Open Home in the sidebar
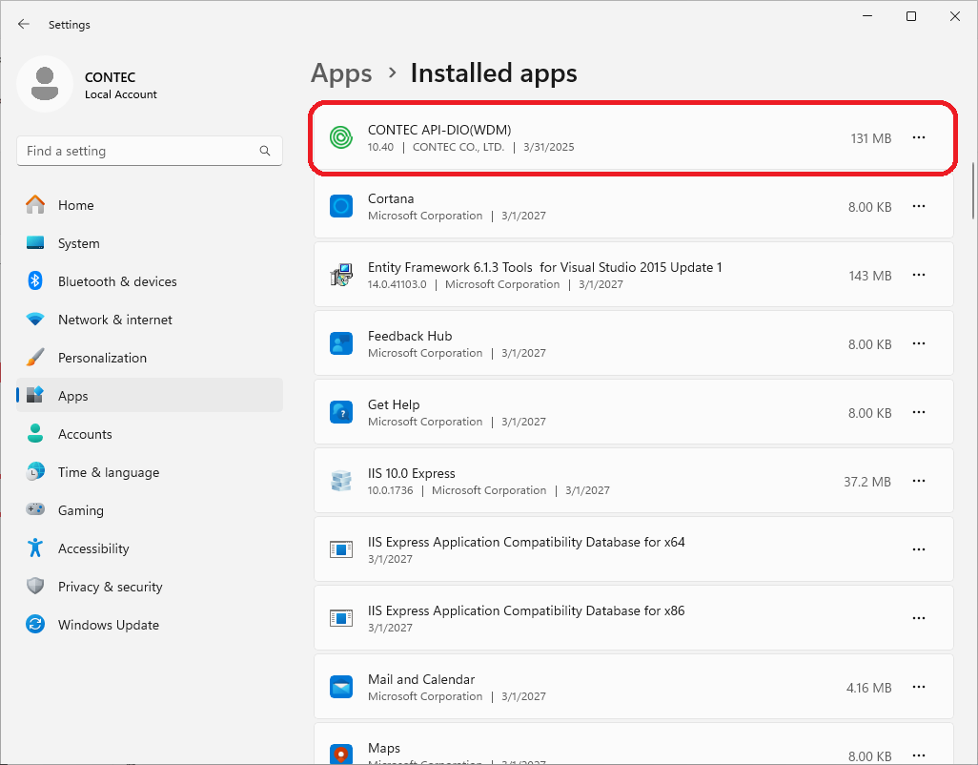978x765 pixels. 150,205
